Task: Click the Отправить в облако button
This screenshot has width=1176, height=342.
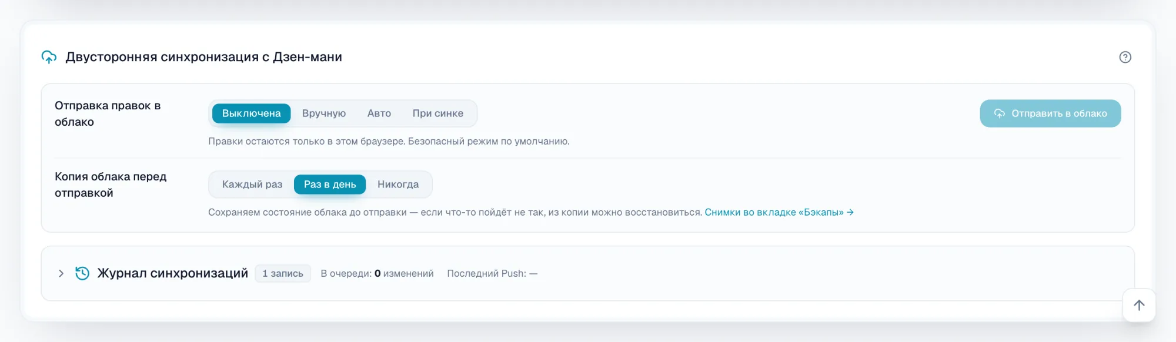Action: point(1050,113)
